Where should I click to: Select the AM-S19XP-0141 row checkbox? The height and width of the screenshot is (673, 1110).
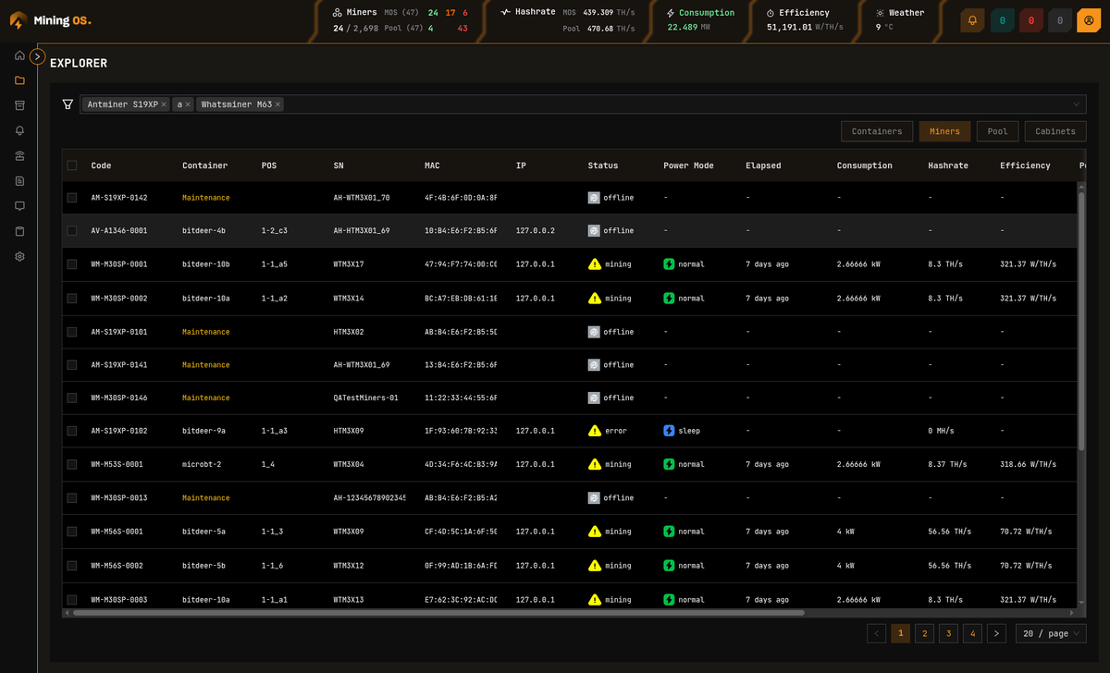coord(72,365)
